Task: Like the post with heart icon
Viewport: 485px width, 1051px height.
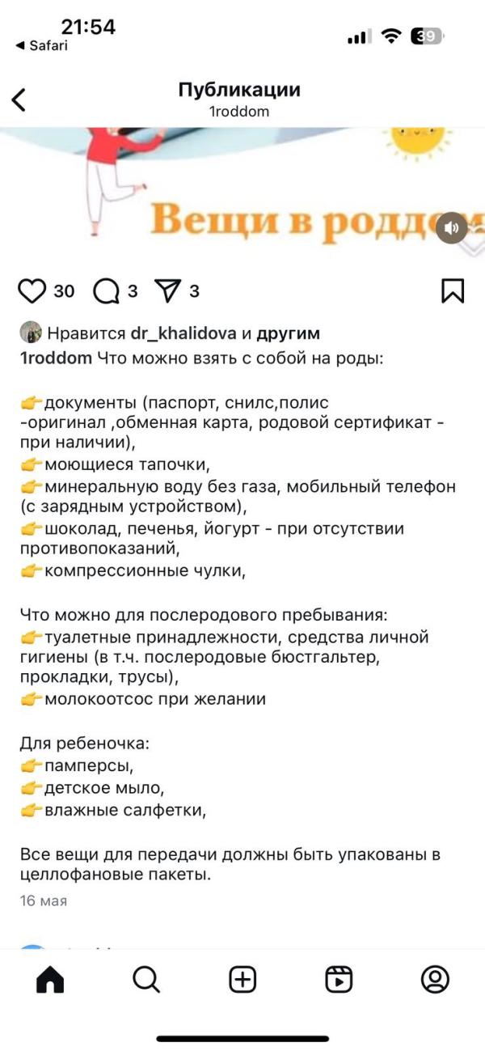Action: [x=32, y=290]
